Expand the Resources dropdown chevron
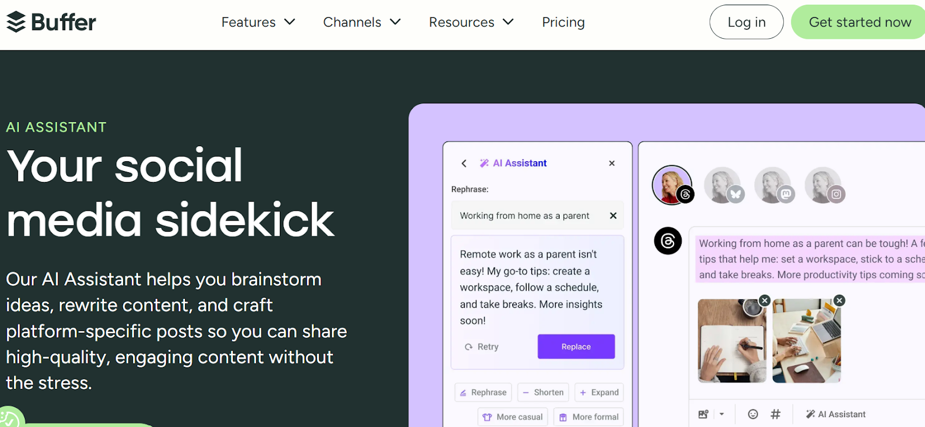The image size is (925, 427). click(x=508, y=22)
